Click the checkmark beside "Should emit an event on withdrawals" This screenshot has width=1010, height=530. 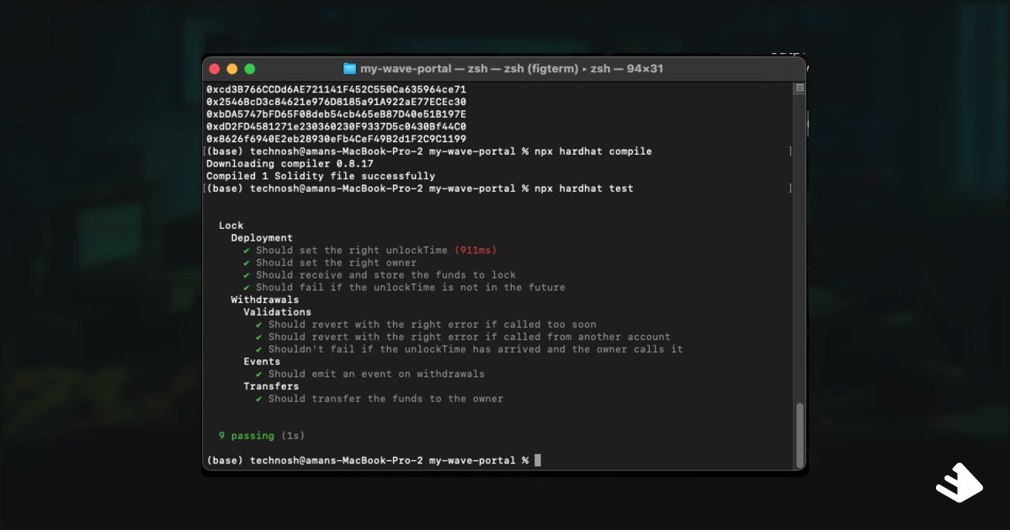point(259,374)
